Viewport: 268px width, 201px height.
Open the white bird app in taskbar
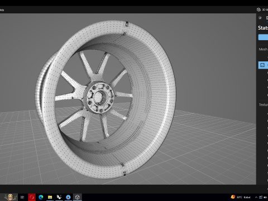59,197
